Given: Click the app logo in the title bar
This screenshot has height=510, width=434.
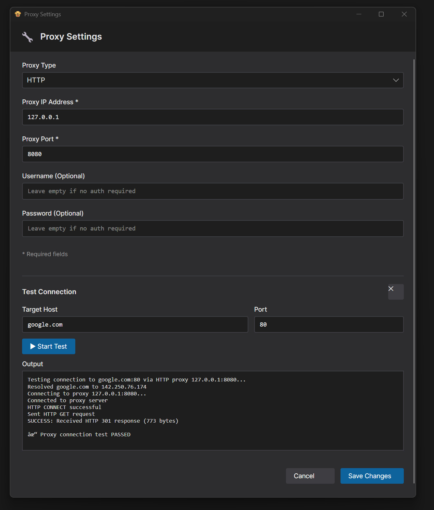Looking at the screenshot, I should pyautogui.click(x=18, y=14).
